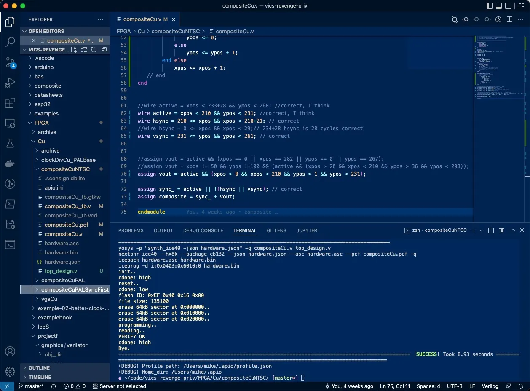This screenshot has height=391, width=530.
Task: Collapse the FPGA folder in explorer
Action: click(x=42, y=123)
